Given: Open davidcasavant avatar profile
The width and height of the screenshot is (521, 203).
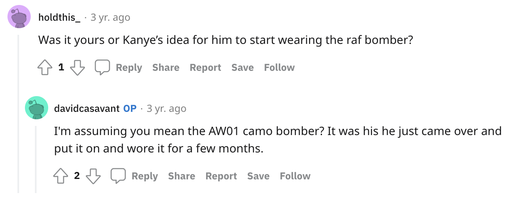Looking at the screenshot, I should (37, 108).
